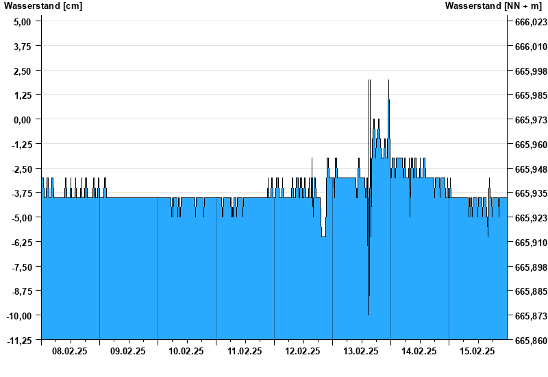
Task: Click the 13.02.25 date label
Action: (x=361, y=351)
